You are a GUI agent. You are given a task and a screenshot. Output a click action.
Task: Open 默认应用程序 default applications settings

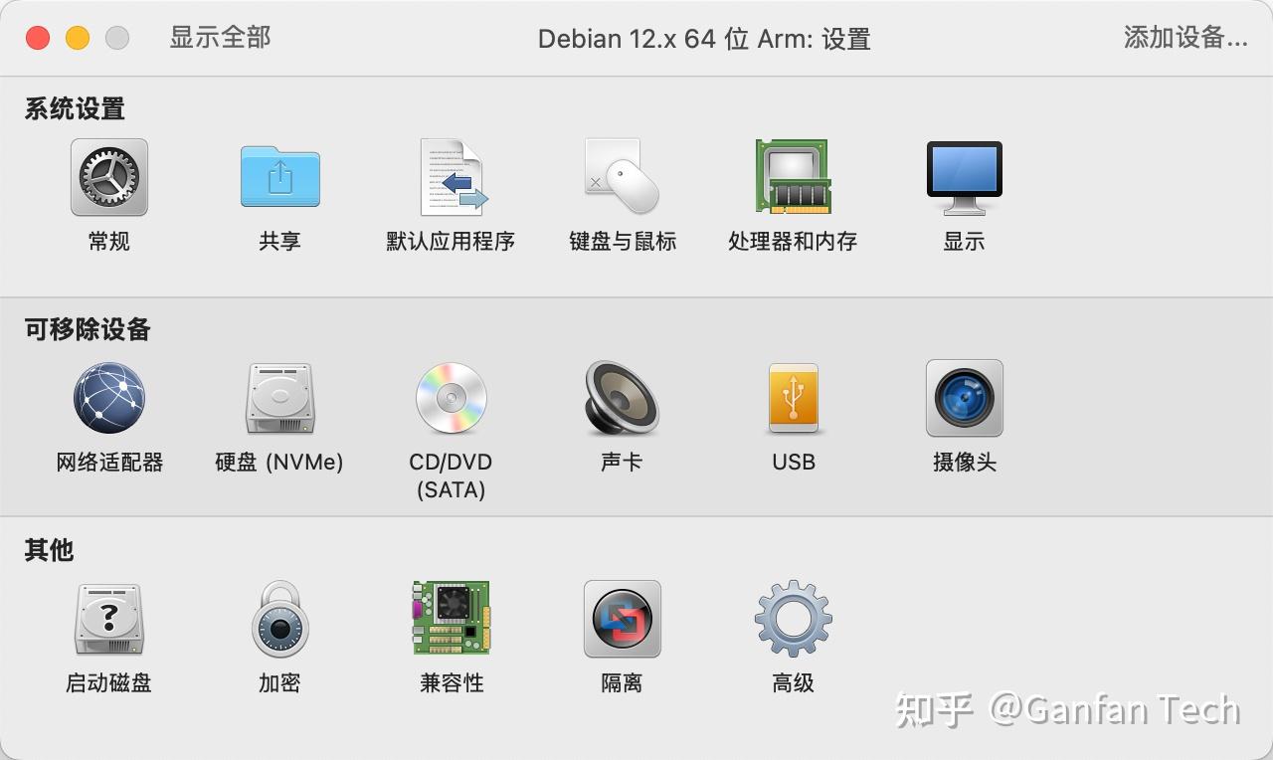[x=451, y=178]
